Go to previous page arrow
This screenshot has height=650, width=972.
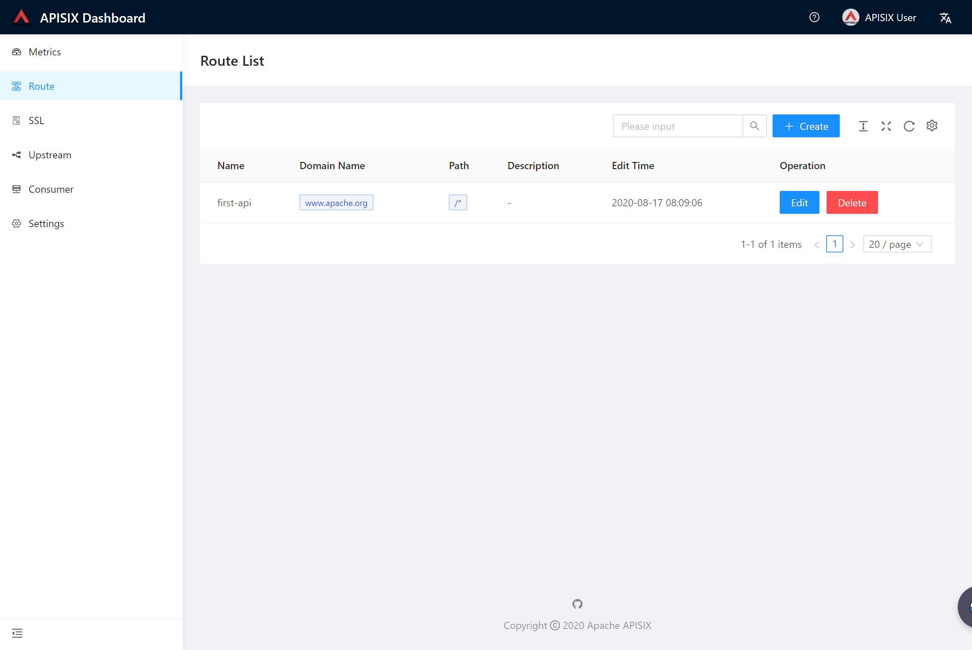[817, 245]
